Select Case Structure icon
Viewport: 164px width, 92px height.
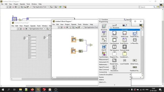(114, 40)
